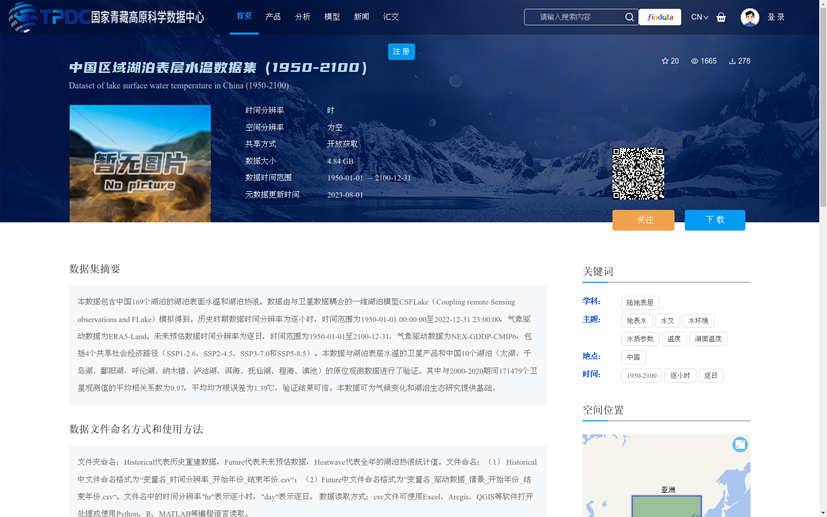Select the 中国 location tag
The image size is (827, 517).
[633, 357]
